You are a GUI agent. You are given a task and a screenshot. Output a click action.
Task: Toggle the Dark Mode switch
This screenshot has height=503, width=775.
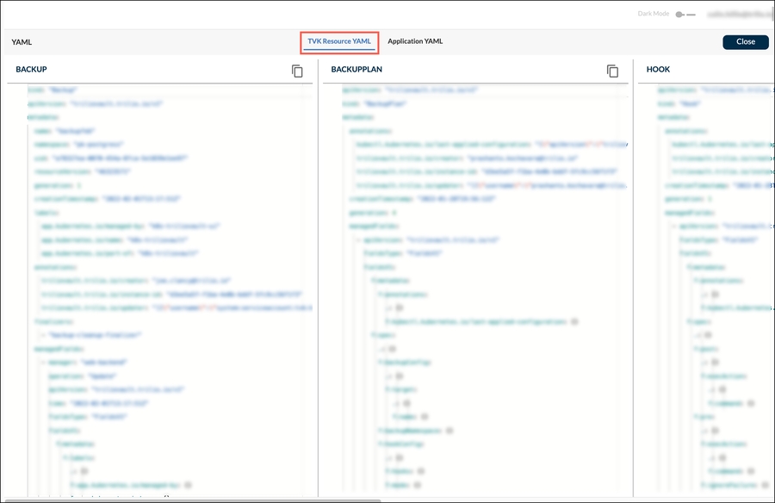click(685, 15)
